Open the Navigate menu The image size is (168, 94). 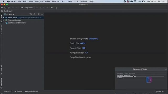(x=39, y=1)
